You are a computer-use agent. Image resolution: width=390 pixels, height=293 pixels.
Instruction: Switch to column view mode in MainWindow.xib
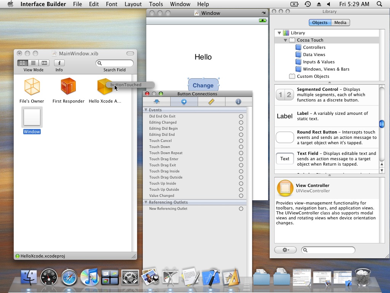tap(44, 63)
